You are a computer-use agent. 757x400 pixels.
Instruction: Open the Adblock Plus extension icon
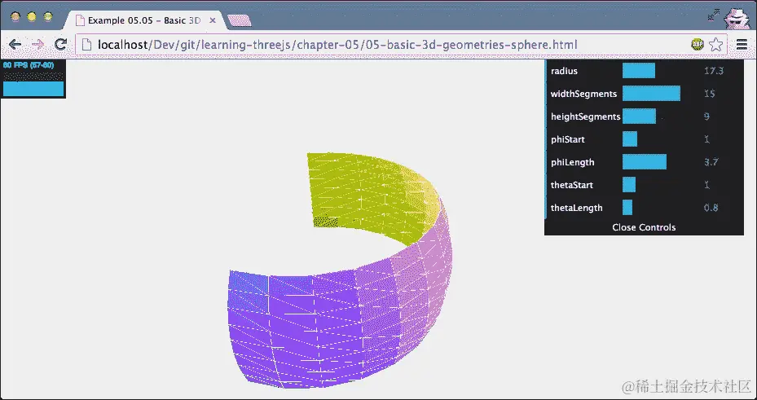(x=698, y=45)
